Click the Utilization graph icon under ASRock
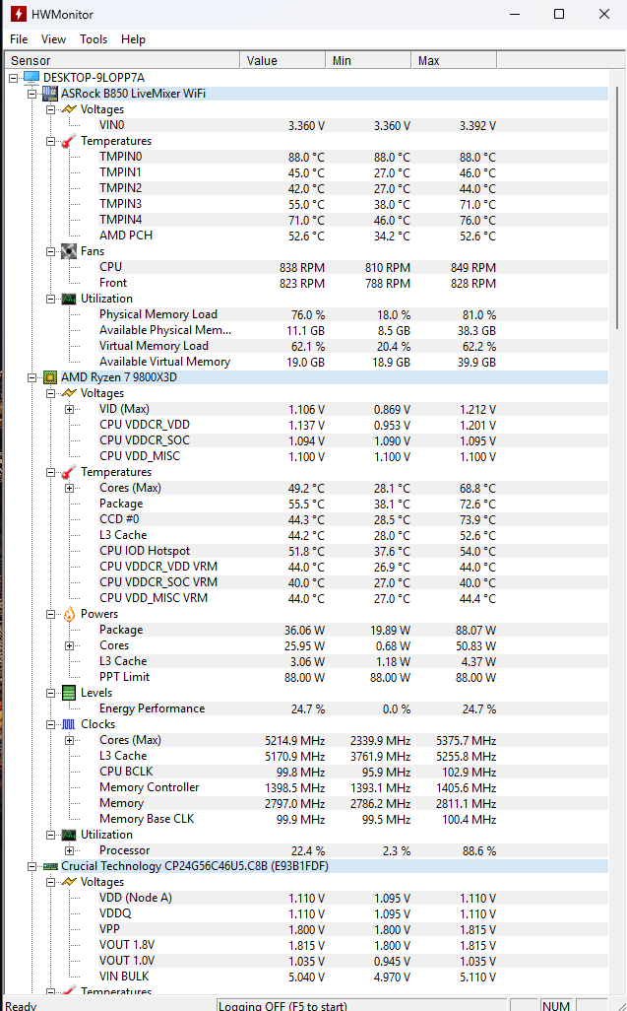Image resolution: width=627 pixels, height=1011 pixels. pos(69,299)
